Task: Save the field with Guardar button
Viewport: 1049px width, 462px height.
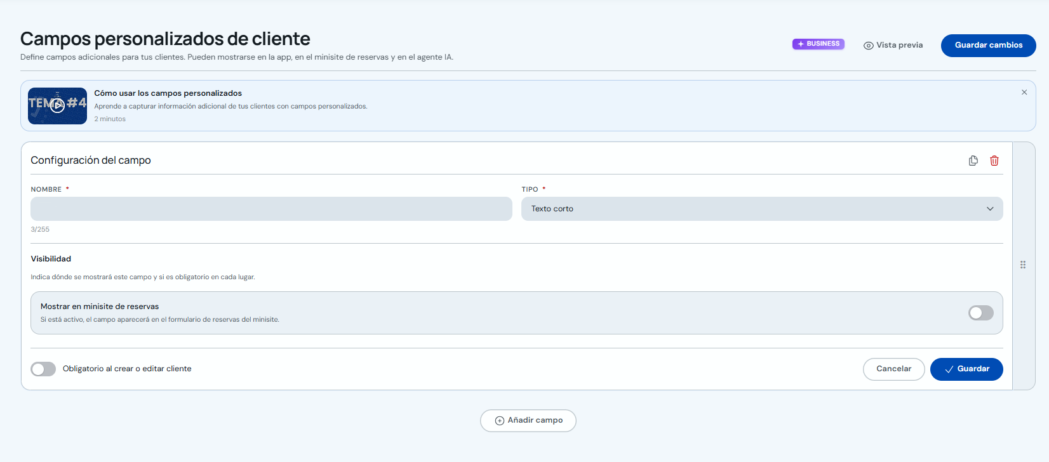Action: tap(966, 369)
